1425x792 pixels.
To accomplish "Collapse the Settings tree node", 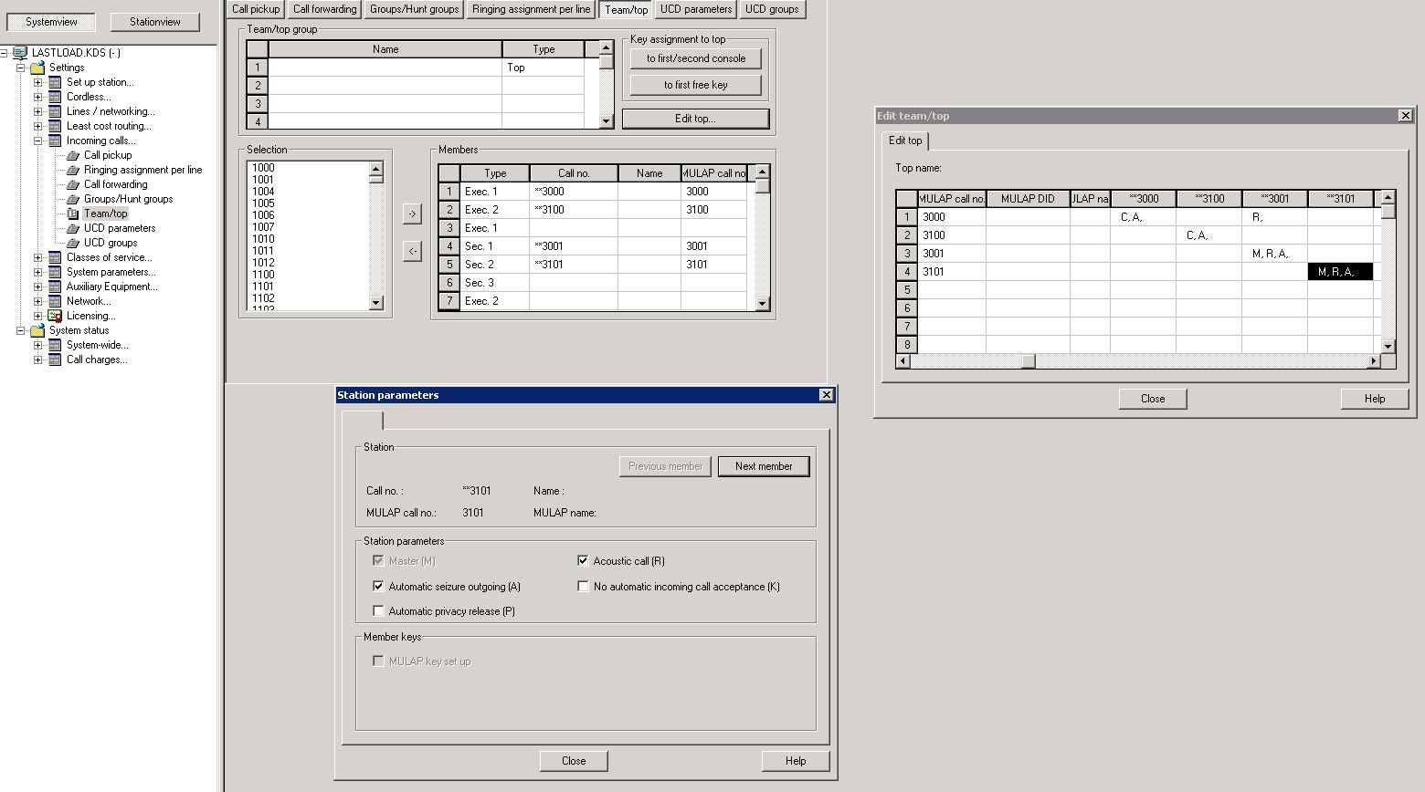I will point(20,68).
